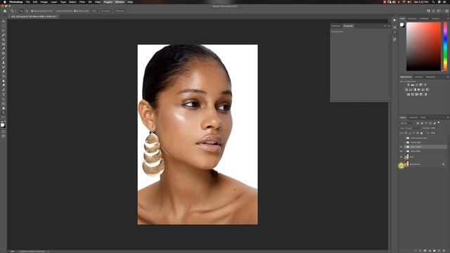Turn layer filtering on or off
This screenshot has width=450, height=253.
[x=439, y=122]
